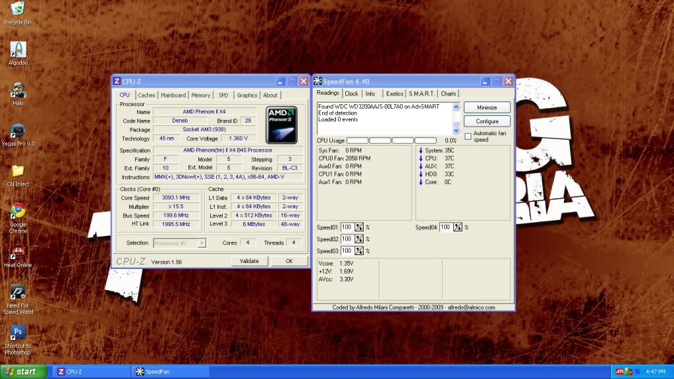Click the SpeedFan title bar fan icon
This screenshot has width=674, height=379.
click(317, 81)
